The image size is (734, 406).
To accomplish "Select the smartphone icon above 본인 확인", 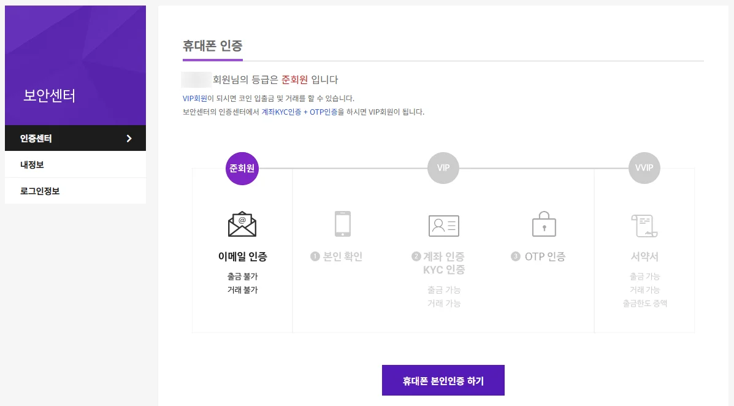I will coord(342,223).
